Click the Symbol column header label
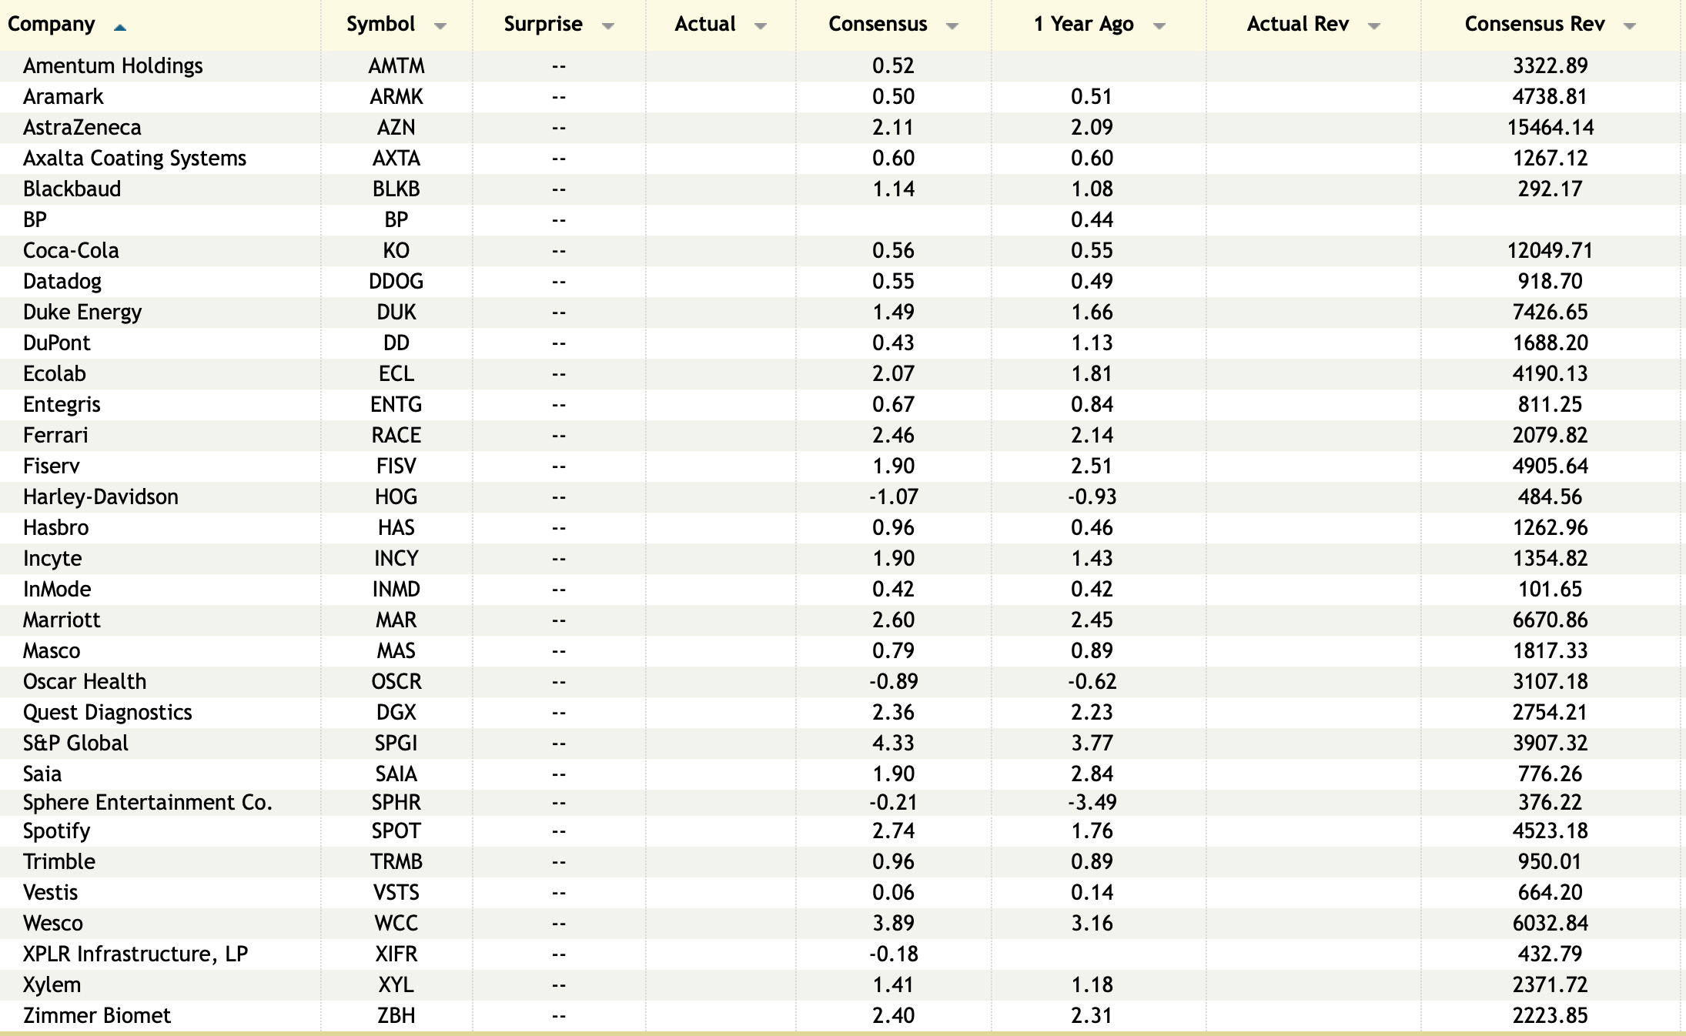1686x1036 pixels. click(x=380, y=24)
